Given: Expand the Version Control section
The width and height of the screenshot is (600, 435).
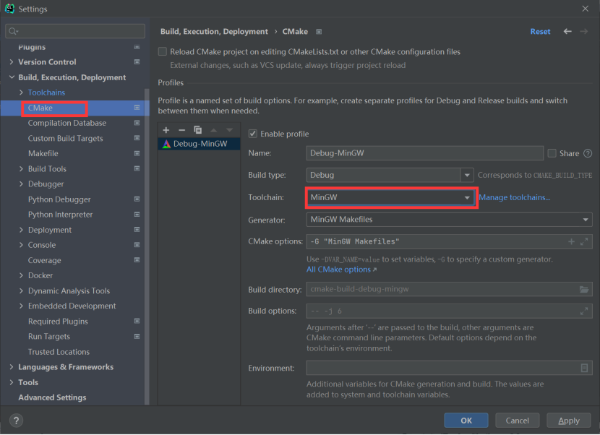Looking at the screenshot, I should tap(11, 62).
